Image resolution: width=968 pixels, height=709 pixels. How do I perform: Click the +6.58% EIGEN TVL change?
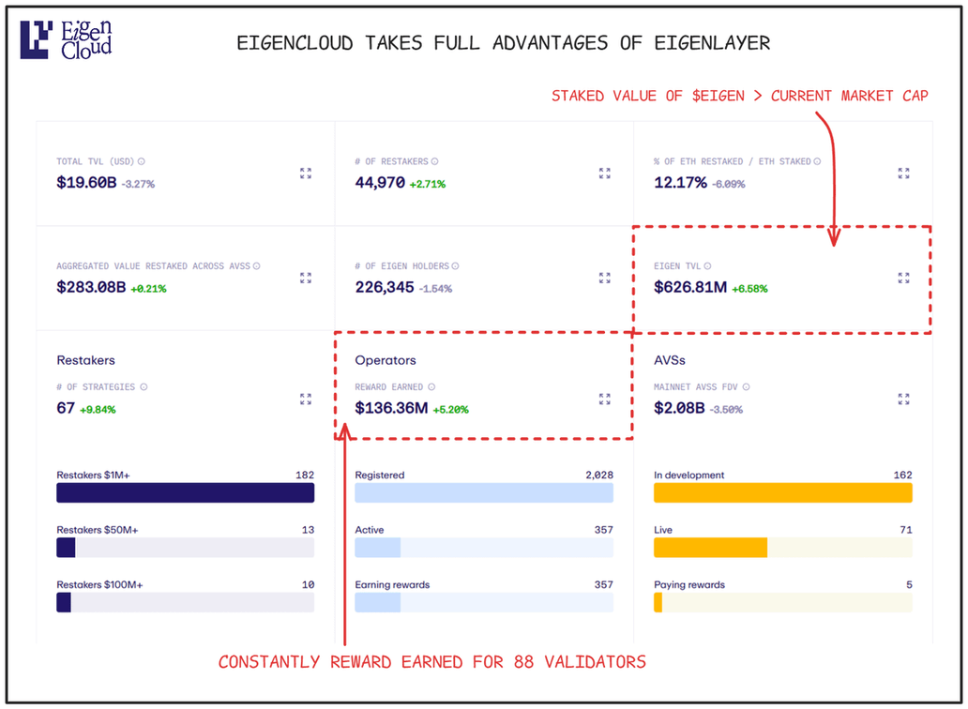[749, 289]
